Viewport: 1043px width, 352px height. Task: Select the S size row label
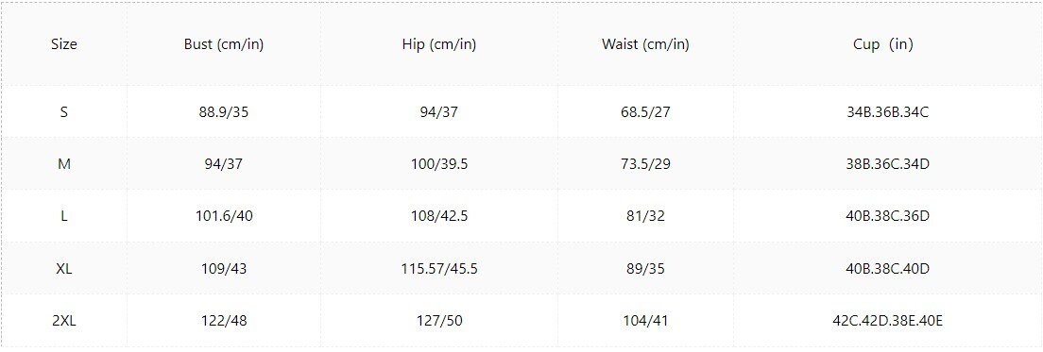point(64,112)
